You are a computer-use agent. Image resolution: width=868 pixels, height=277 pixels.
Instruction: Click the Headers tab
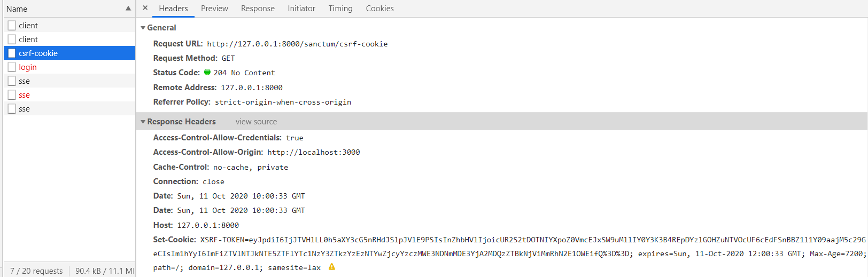click(173, 9)
